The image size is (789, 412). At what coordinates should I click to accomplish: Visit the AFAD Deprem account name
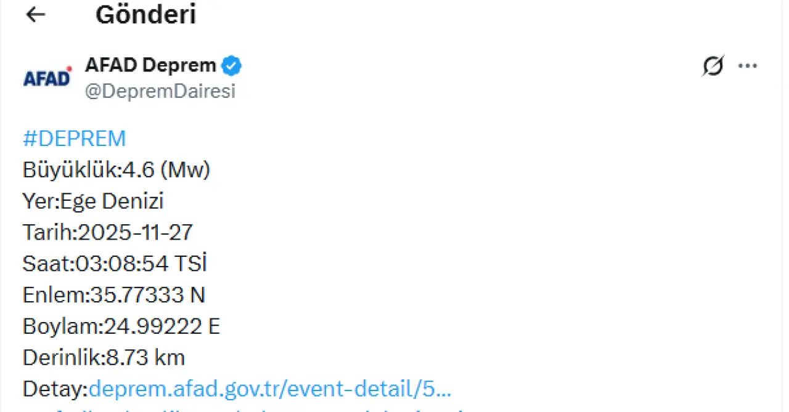click(150, 65)
